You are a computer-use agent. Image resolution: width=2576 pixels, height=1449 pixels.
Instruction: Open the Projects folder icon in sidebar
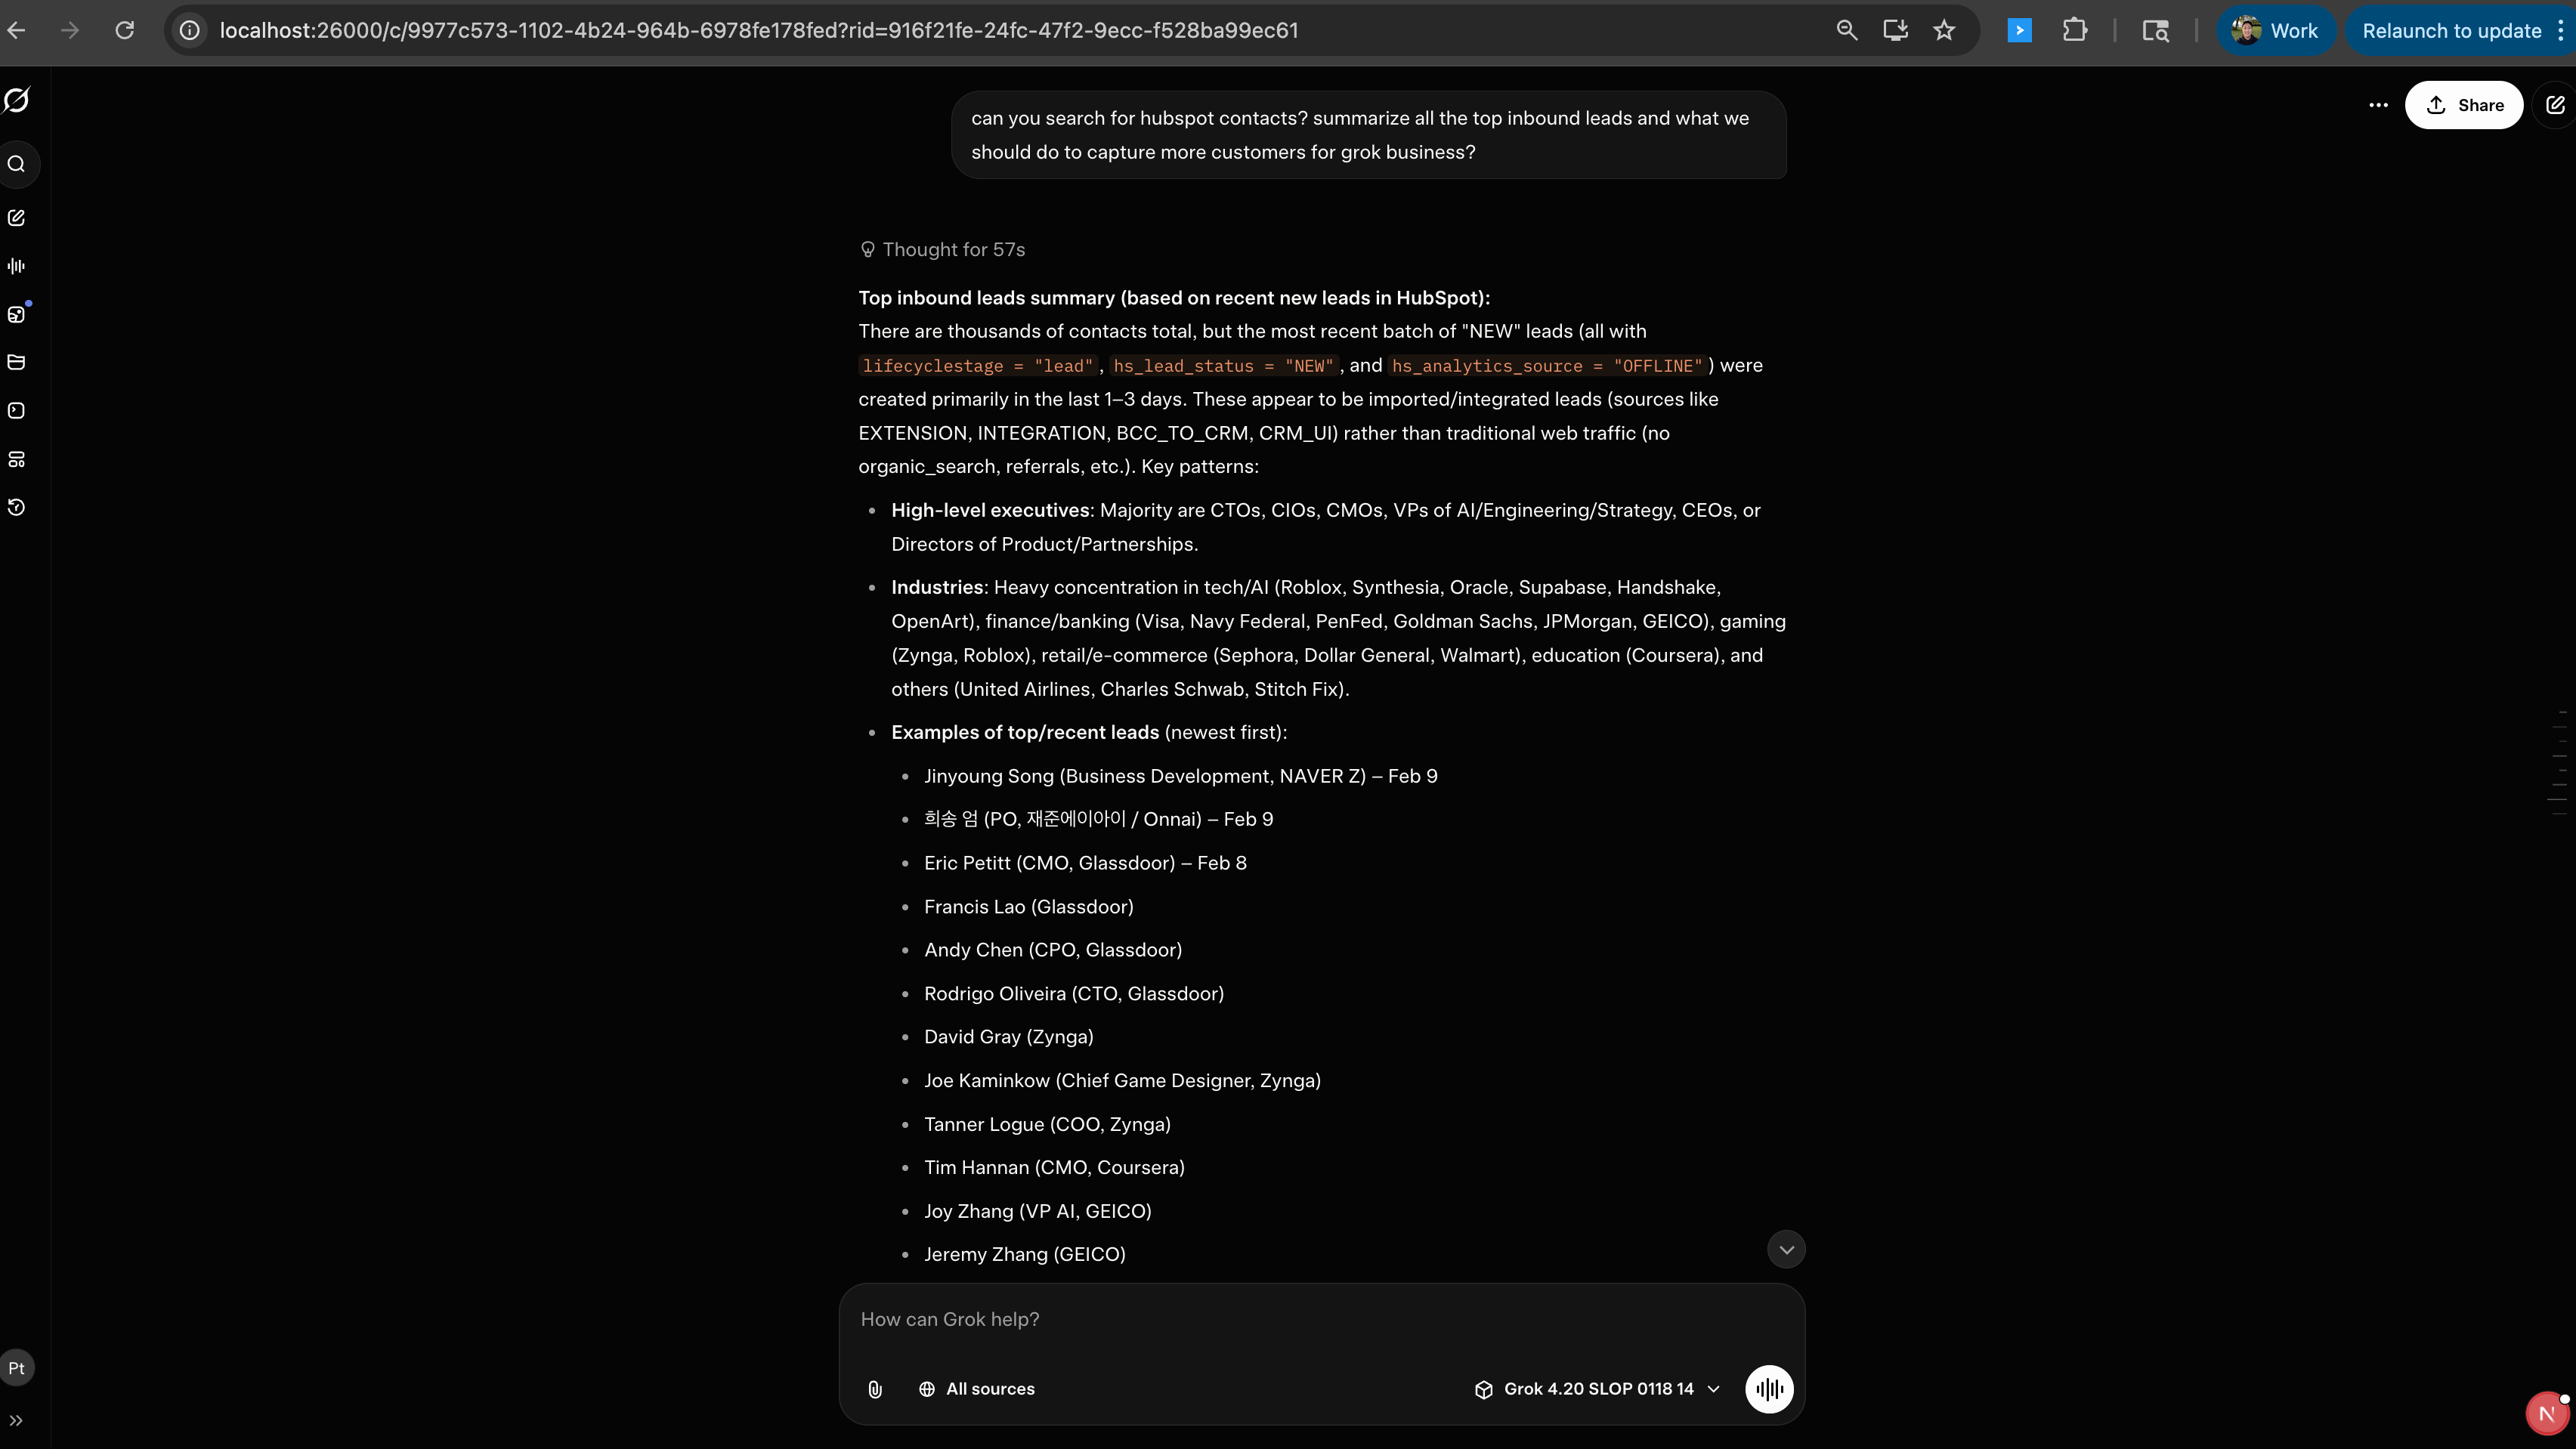click(17, 362)
